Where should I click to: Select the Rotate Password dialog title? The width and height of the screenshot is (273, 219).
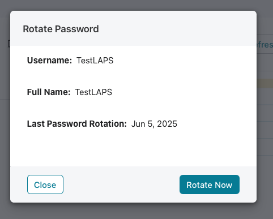61,29
